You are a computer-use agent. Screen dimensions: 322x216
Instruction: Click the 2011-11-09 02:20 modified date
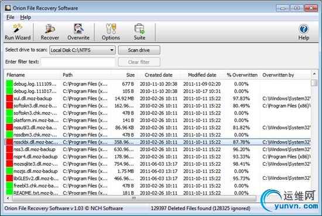pos(202,84)
